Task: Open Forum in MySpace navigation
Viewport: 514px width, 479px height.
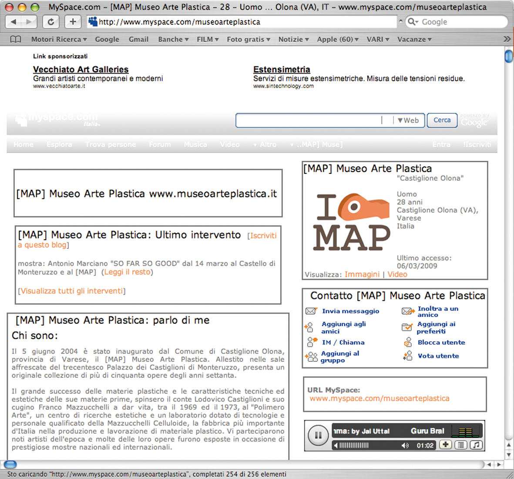Action: [160, 144]
